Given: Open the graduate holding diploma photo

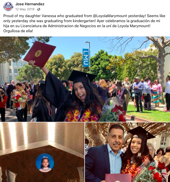Looking at the screenshot, I should tap(85, 79).
